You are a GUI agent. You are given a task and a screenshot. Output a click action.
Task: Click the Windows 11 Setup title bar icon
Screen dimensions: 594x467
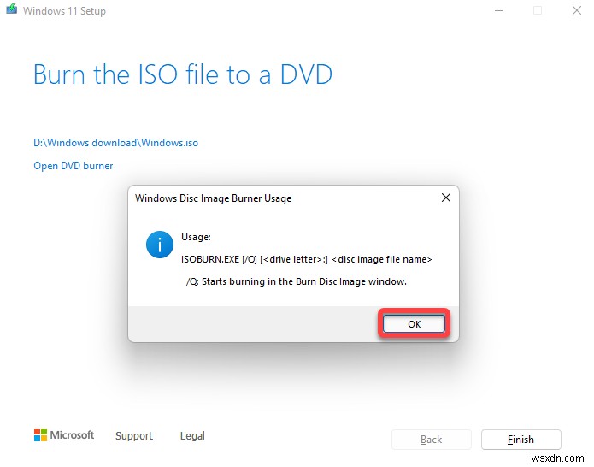12,9
